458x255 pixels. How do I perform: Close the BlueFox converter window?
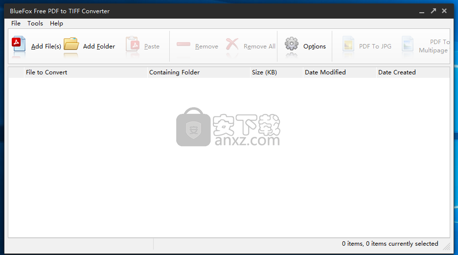tap(444, 11)
